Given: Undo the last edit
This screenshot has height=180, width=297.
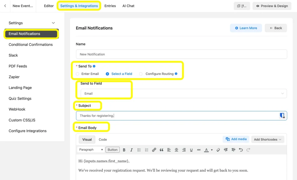Looking at the screenshot, I should coord(241,150).
